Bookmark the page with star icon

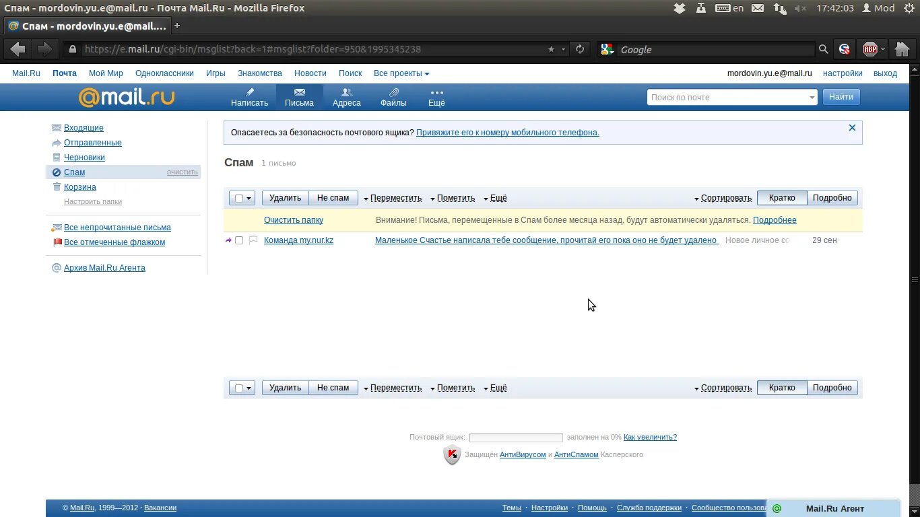pos(551,49)
